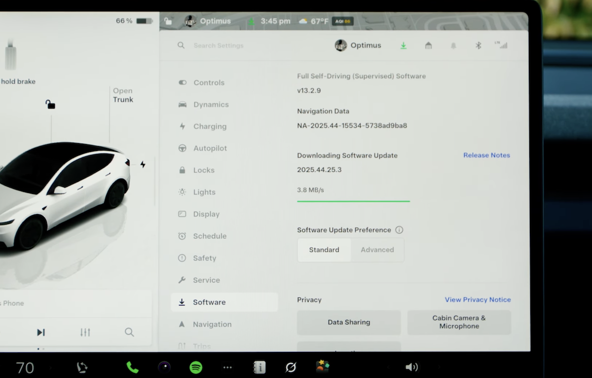Open the green Phone app

[x=132, y=367]
